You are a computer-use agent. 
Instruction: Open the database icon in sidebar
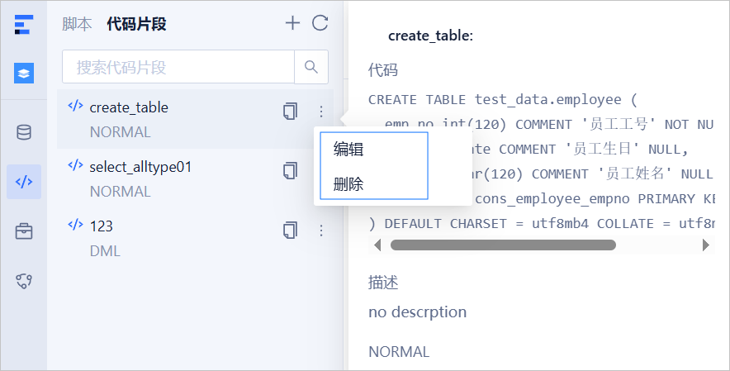point(24,132)
